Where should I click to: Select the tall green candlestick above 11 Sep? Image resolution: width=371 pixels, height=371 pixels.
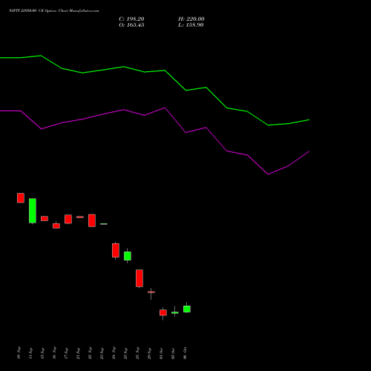click(x=33, y=211)
